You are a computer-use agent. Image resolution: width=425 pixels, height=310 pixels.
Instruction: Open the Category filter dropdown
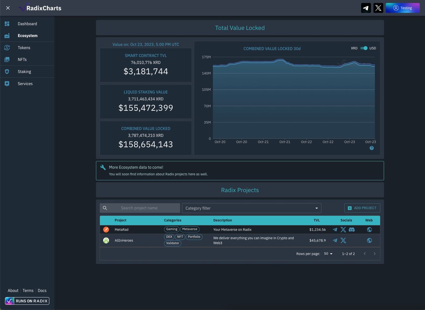(x=251, y=208)
